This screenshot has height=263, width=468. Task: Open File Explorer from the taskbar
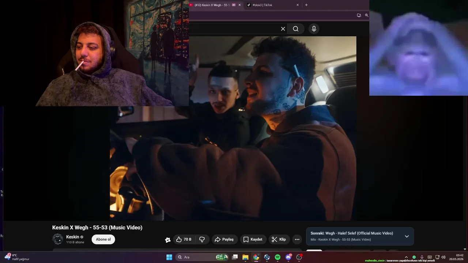coord(245,257)
